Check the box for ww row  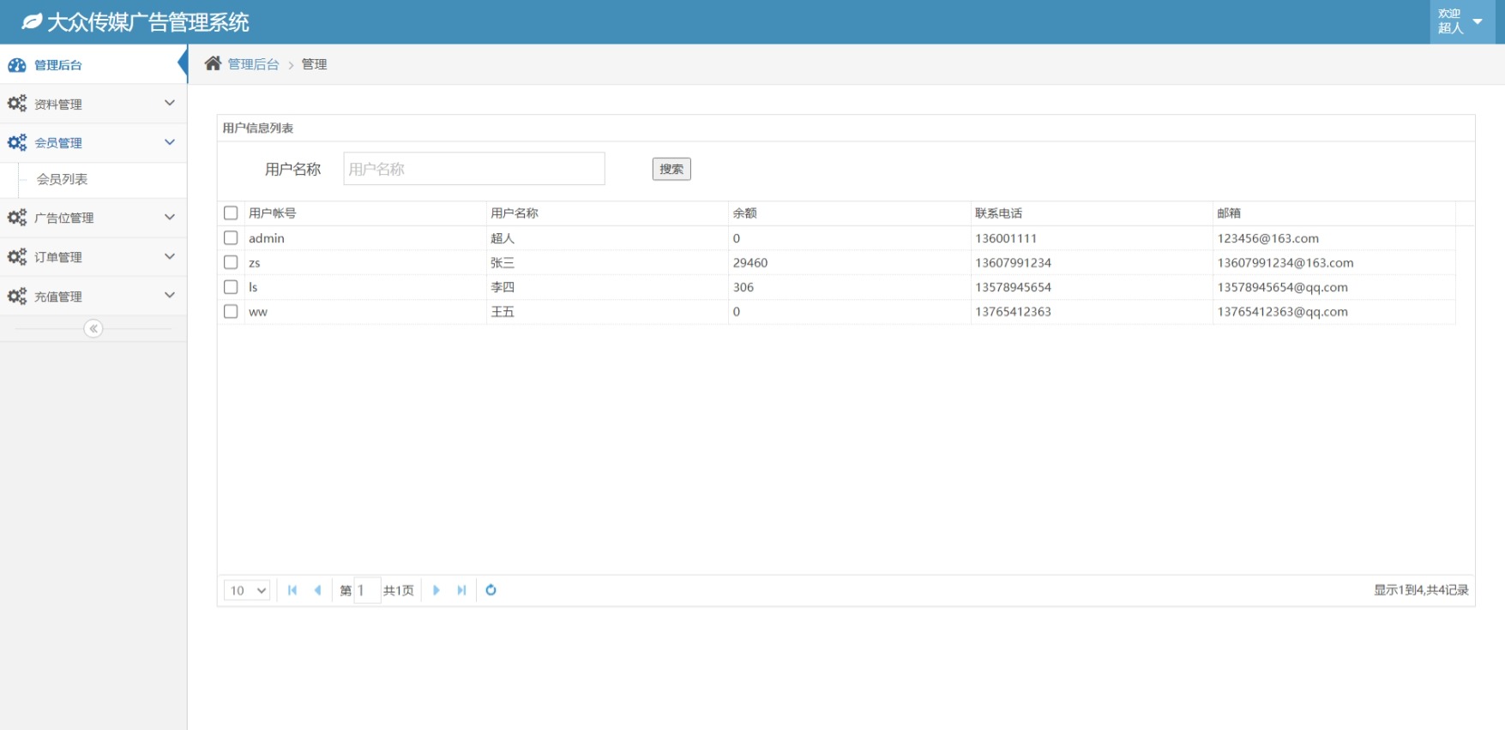231,311
